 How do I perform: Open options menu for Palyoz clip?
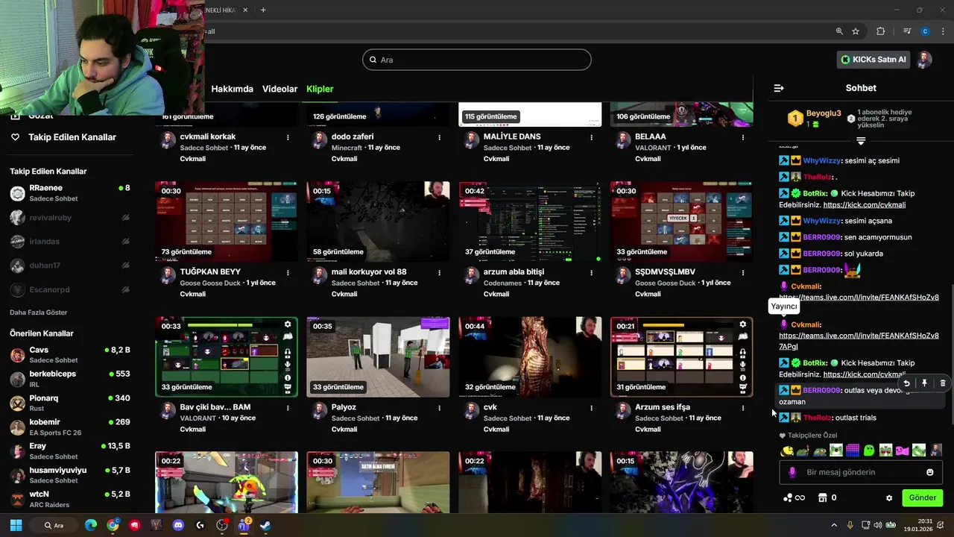tap(439, 408)
